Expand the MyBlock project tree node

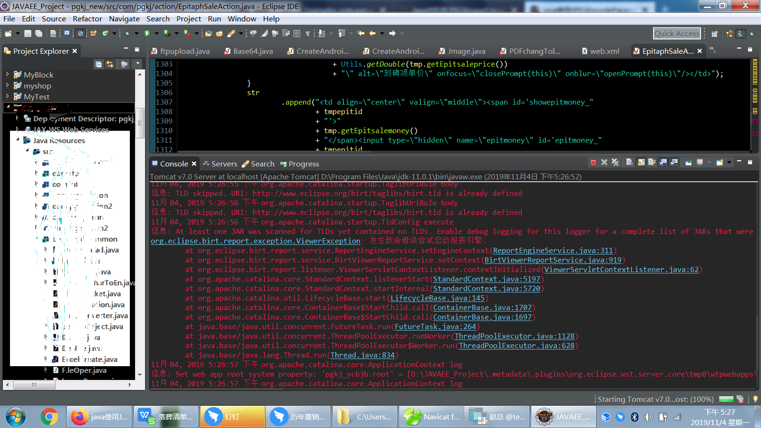coord(8,75)
